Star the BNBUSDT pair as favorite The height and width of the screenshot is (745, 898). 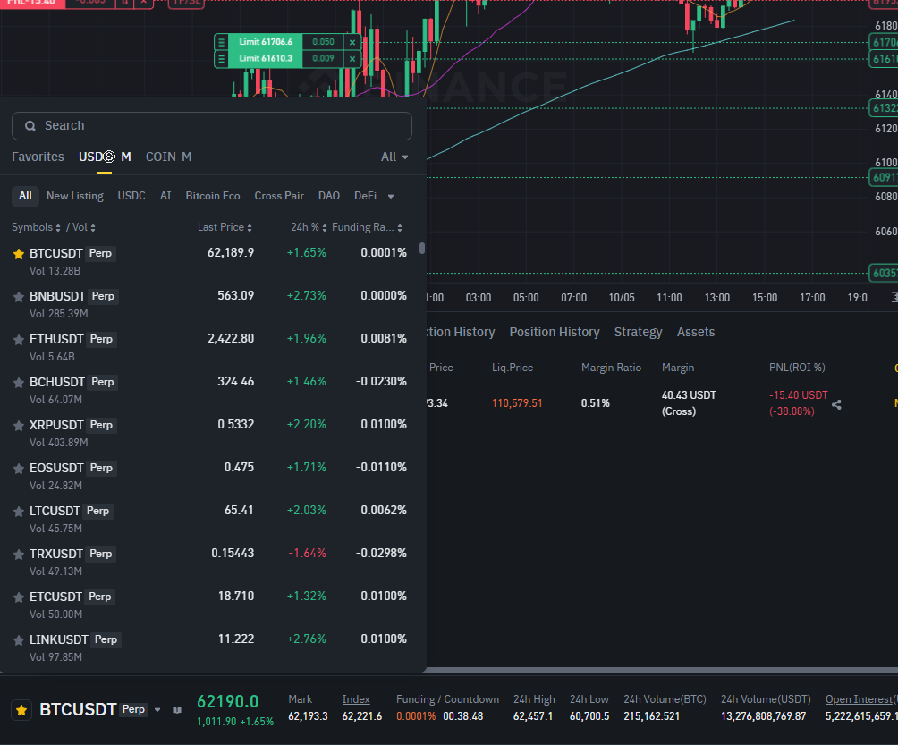tap(19, 297)
